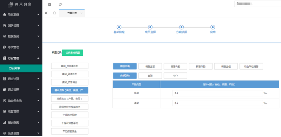The width and height of the screenshot is (281, 137).
Task: Choose the 销售主任 position tab
Action: pyautogui.click(x=226, y=66)
